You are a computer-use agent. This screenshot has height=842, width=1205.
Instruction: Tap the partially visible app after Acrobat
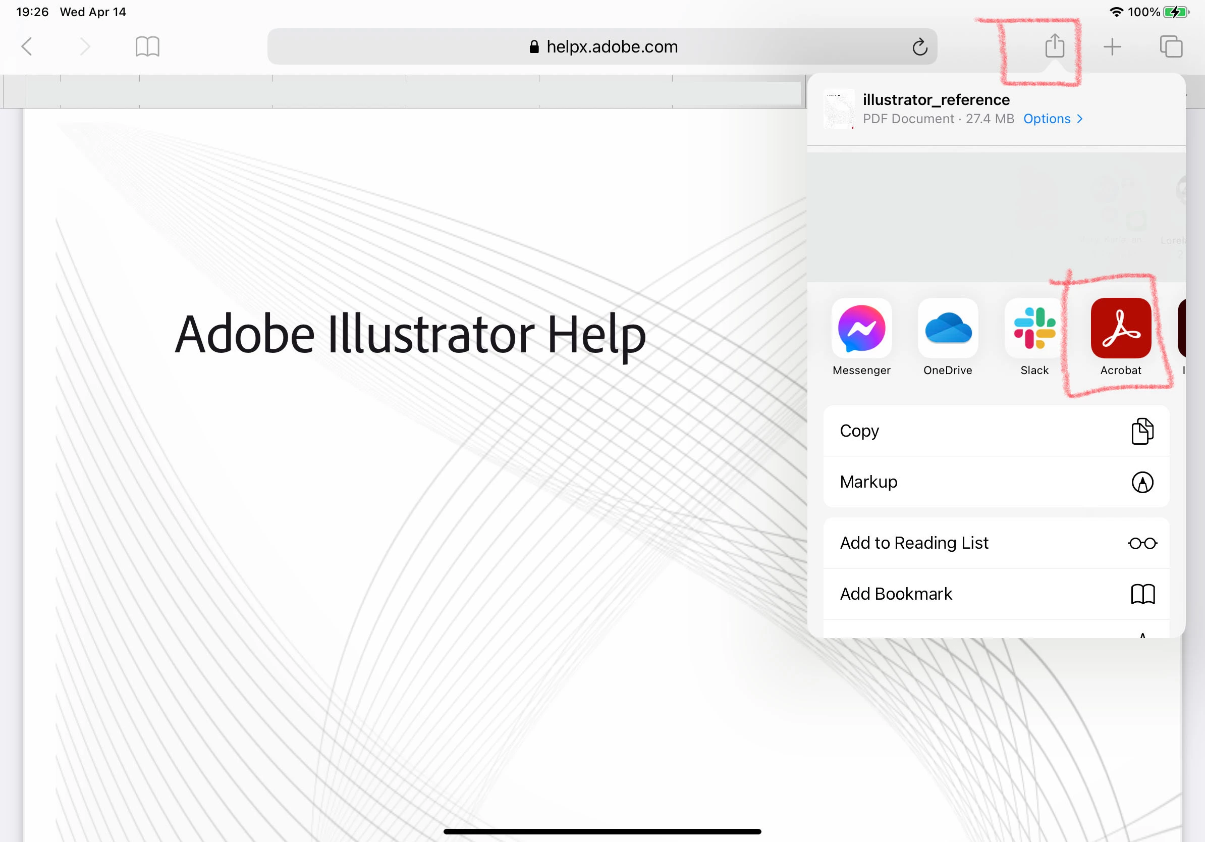pos(1182,329)
